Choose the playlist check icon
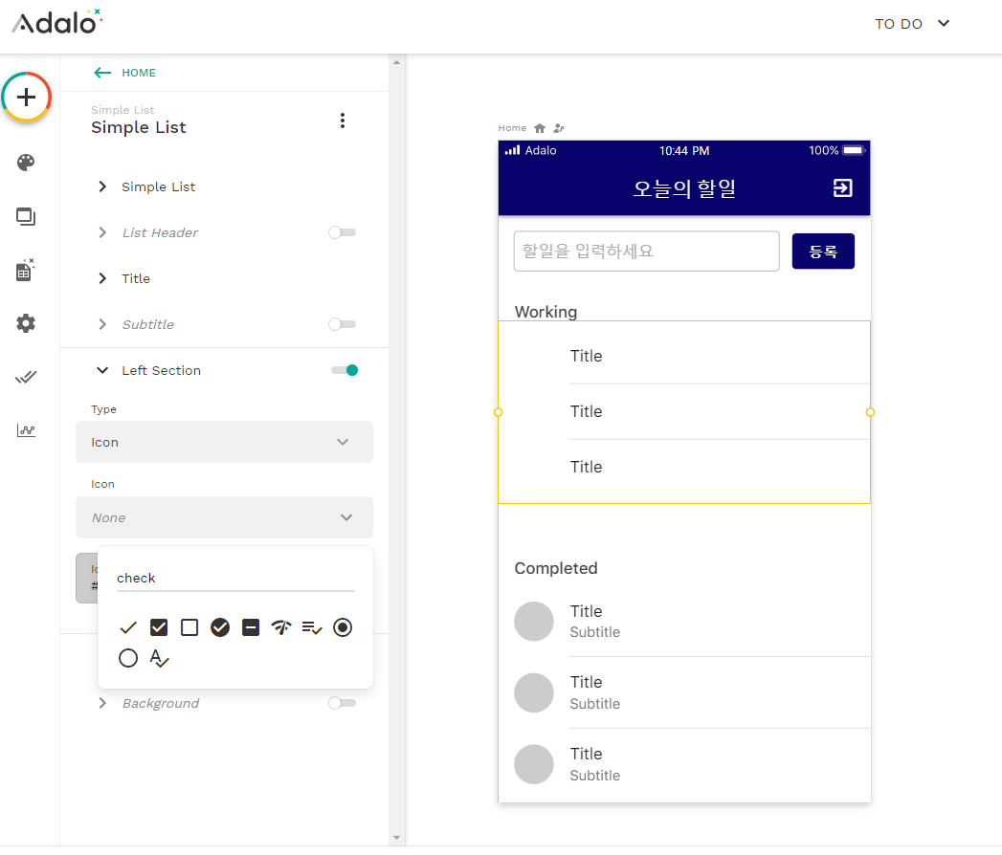Screen dimensions: 1002x855 [x=312, y=627]
